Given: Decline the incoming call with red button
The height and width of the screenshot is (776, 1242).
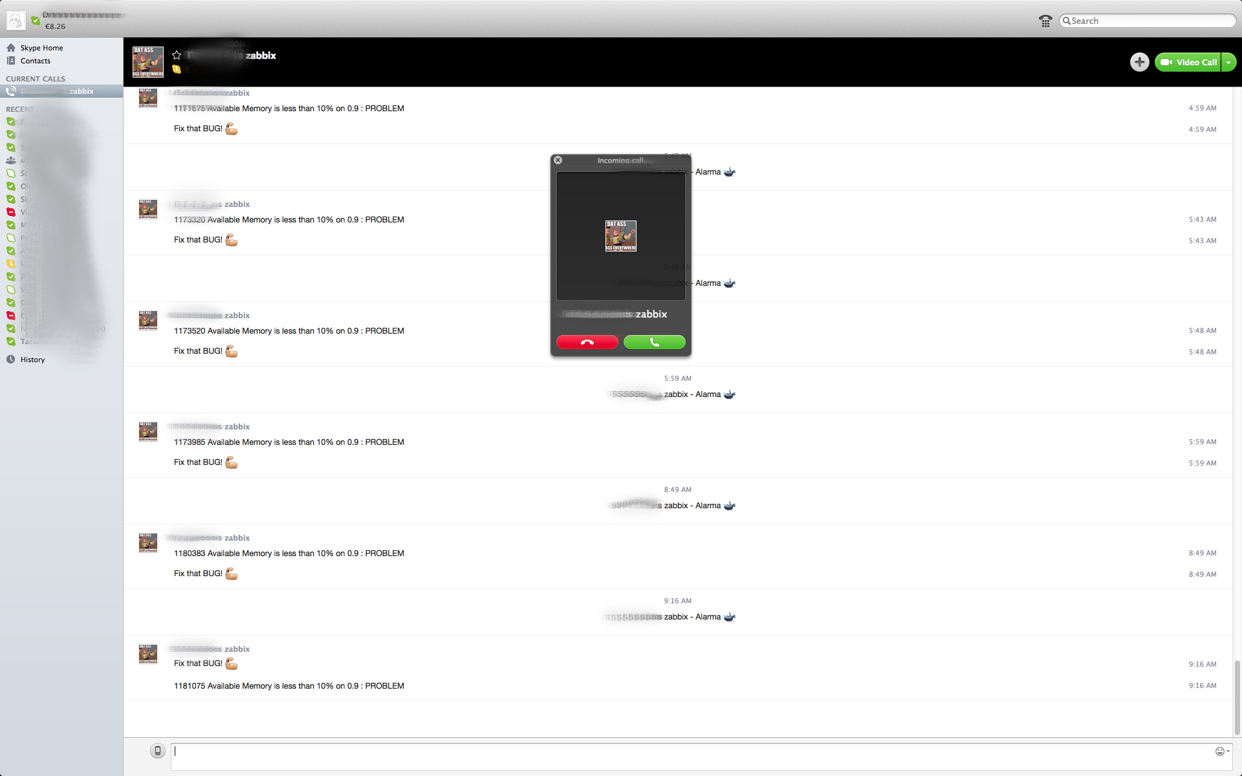Looking at the screenshot, I should pos(587,342).
